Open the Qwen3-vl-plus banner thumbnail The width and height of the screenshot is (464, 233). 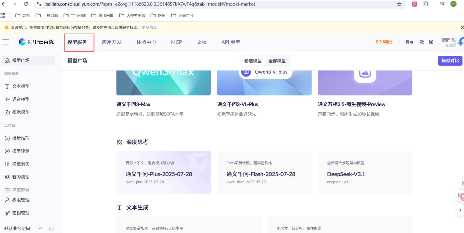click(264, 83)
